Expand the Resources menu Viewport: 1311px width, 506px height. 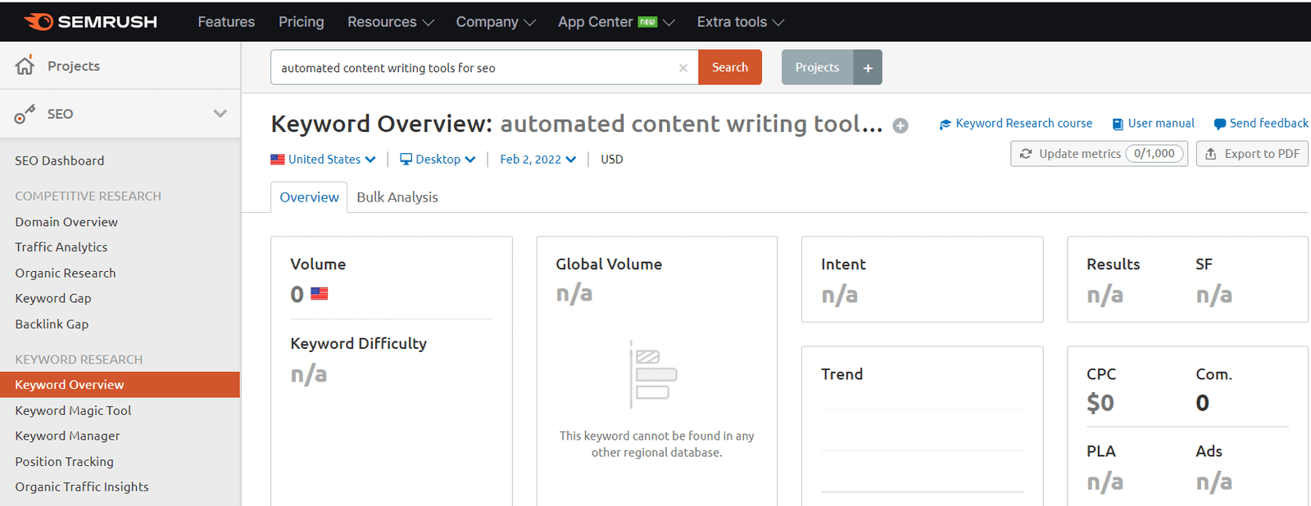[x=391, y=22]
